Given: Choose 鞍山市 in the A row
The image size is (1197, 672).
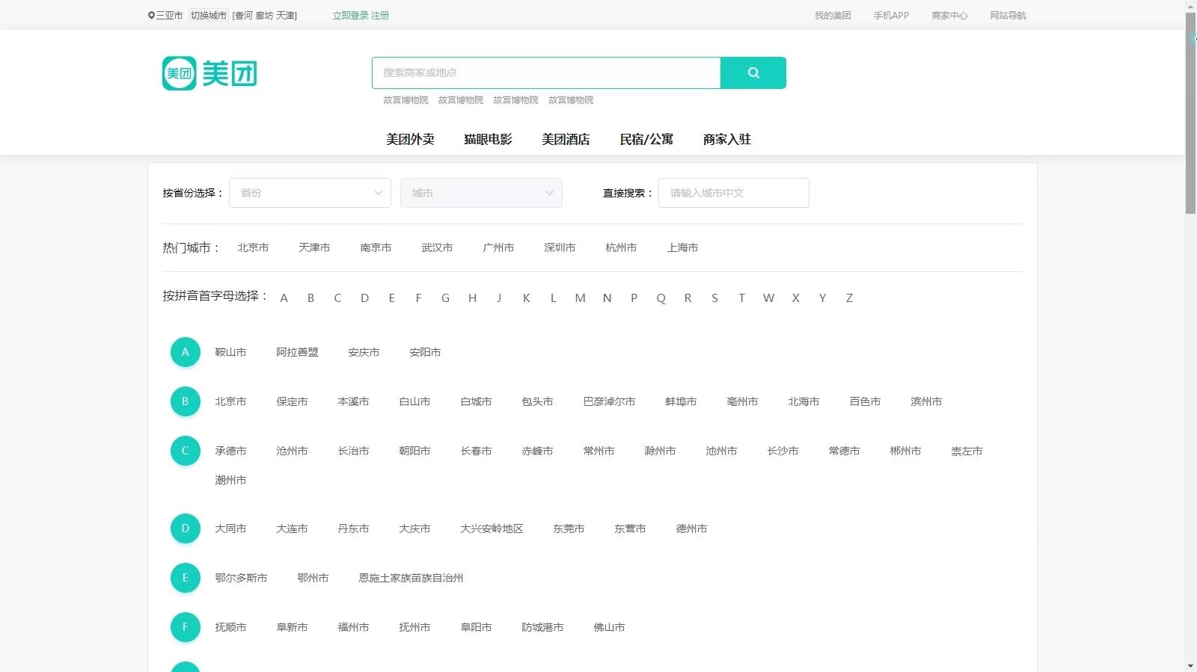Looking at the screenshot, I should 230,352.
